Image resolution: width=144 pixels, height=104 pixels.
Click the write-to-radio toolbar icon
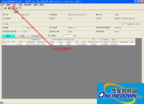click(x=17, y=8)
